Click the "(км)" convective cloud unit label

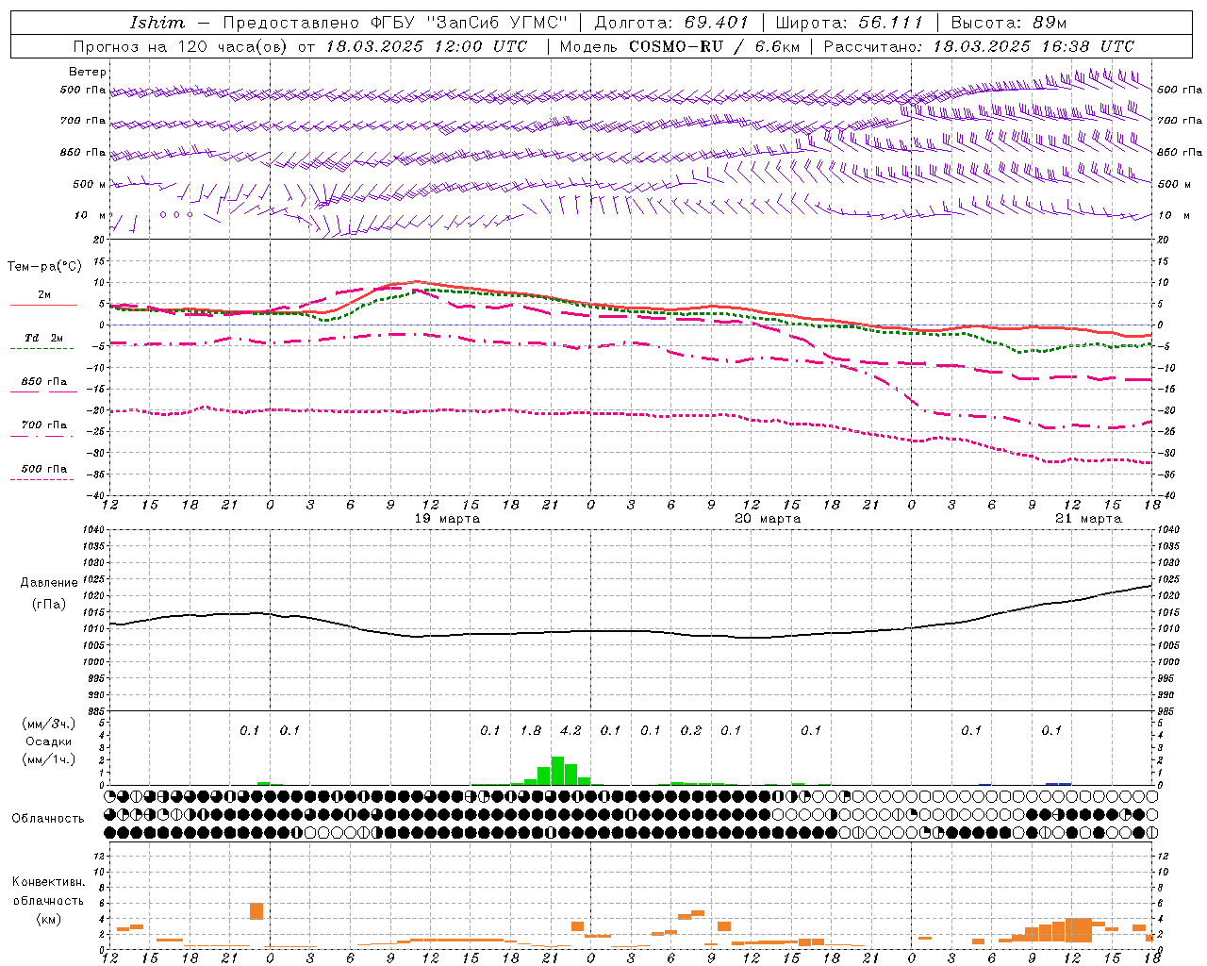pos(49,919)
